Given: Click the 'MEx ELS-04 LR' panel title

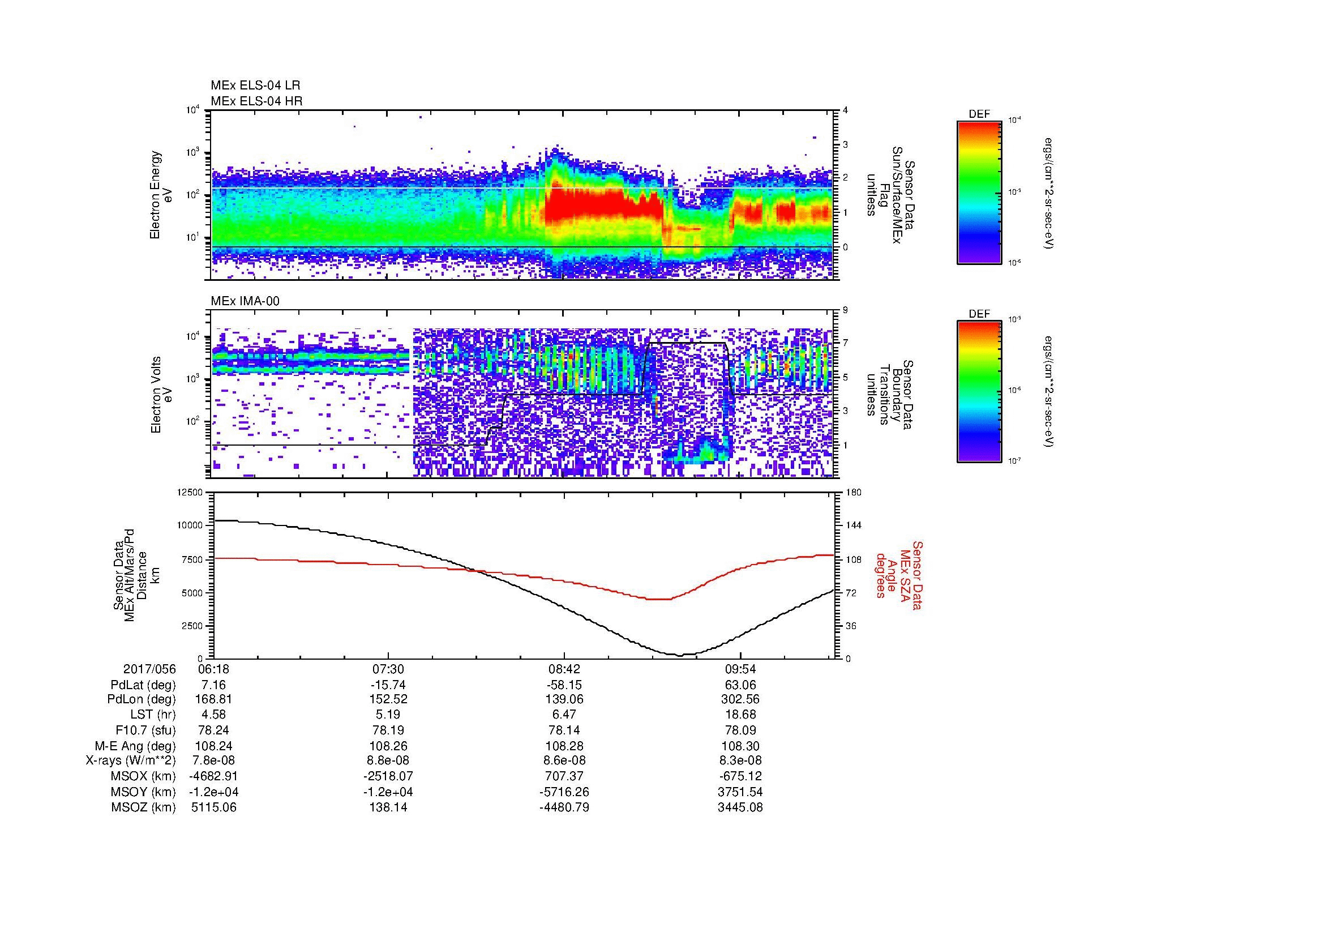Looking at the screenshot, I should coord(255,86).
